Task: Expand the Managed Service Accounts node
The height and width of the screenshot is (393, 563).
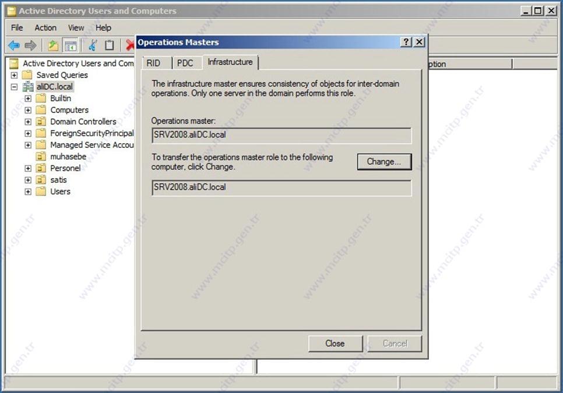Action: (28, 145)
